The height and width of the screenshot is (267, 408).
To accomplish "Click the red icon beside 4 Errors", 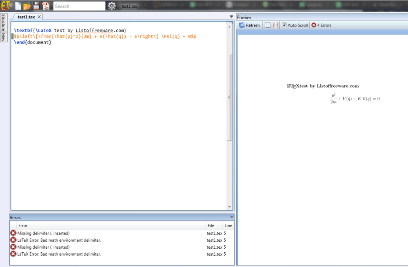I will 314,25.
